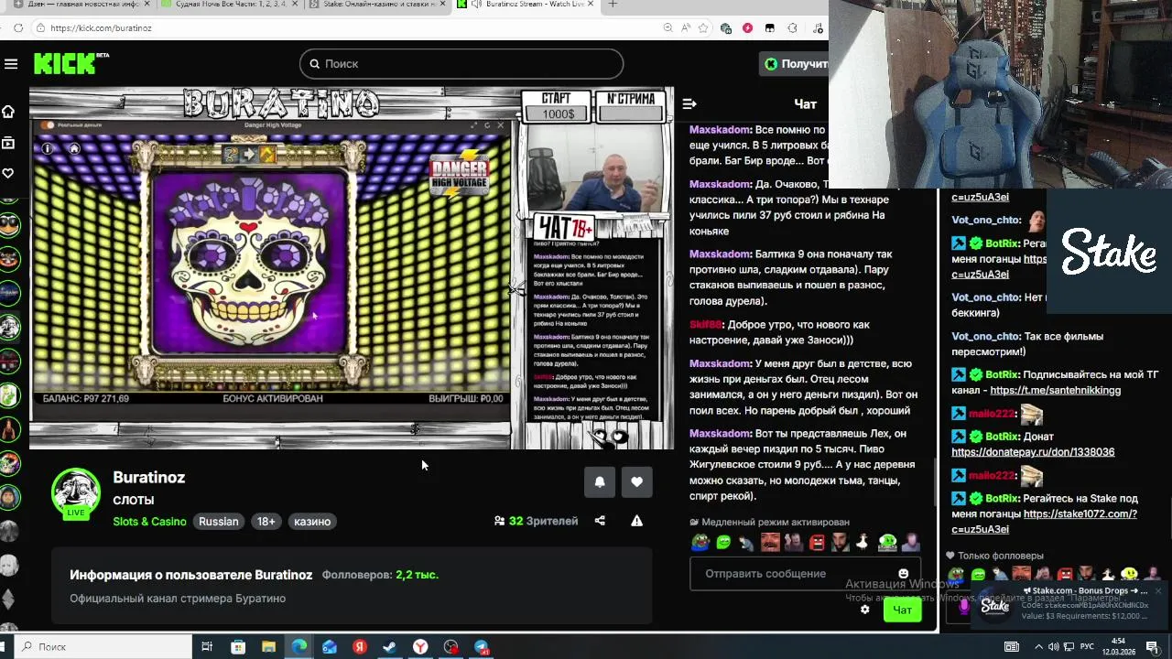Click username Skif88 in chat
This screenshot has width=1172, height=659.
click(x=706, y=325)
